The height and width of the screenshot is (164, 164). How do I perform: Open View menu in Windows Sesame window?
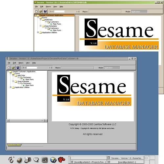click(55, 7)
